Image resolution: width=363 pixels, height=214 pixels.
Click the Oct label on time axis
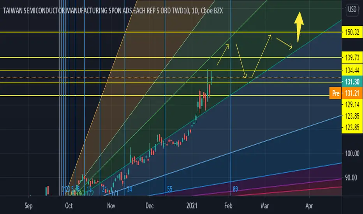click(x=69, y=206)
